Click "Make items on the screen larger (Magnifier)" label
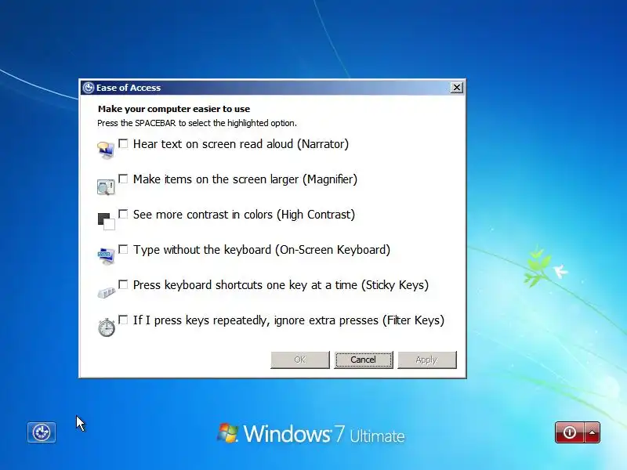 pos(245,179)
